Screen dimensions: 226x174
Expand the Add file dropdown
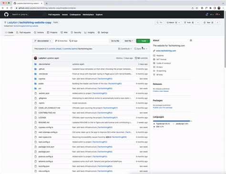129,41
